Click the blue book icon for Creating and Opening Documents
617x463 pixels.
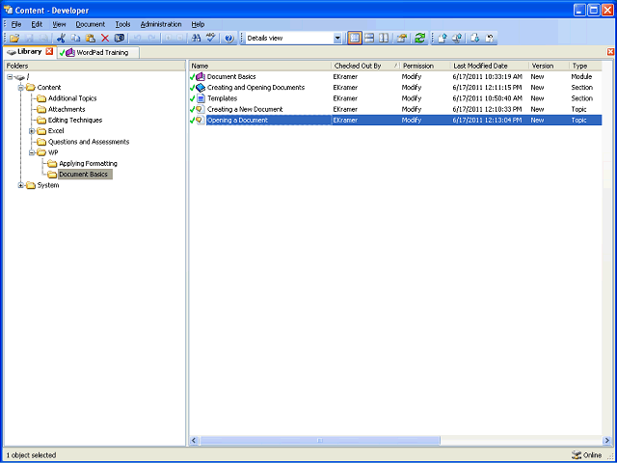click(201, 88)
